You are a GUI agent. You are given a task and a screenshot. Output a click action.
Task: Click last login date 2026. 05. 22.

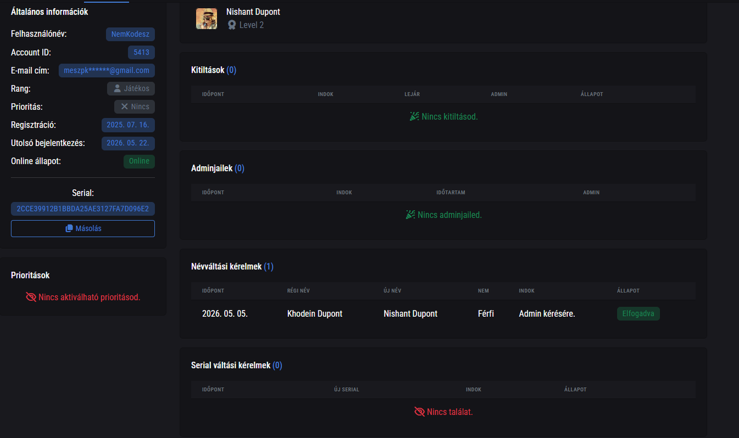pyautogui.click(x=128, y=143)
